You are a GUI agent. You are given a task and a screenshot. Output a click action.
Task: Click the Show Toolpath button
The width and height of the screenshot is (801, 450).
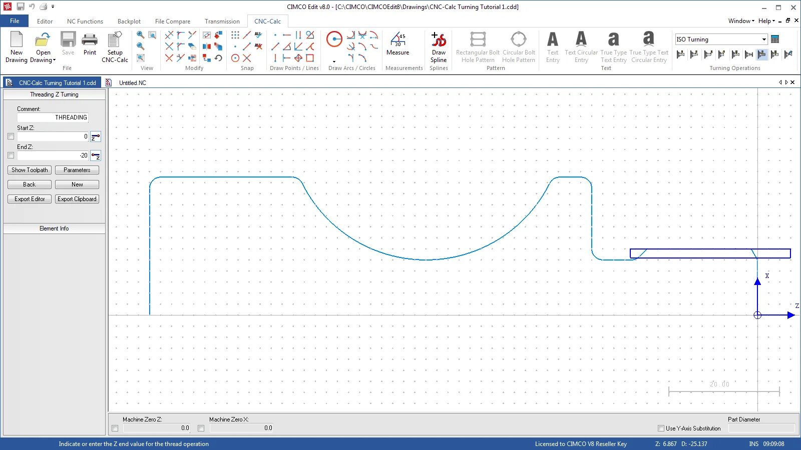(x=30, y=170)
